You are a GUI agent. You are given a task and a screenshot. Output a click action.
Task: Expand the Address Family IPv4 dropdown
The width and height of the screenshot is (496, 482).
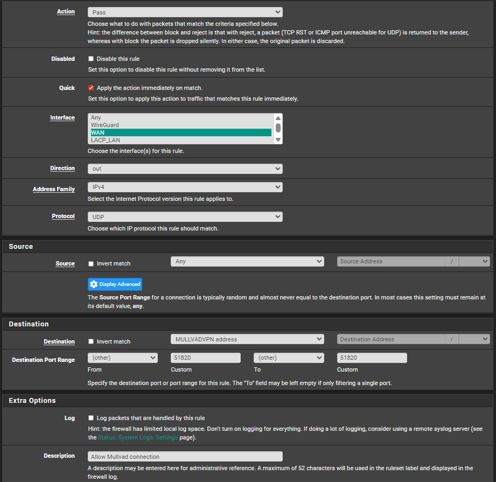coord(185,187)
